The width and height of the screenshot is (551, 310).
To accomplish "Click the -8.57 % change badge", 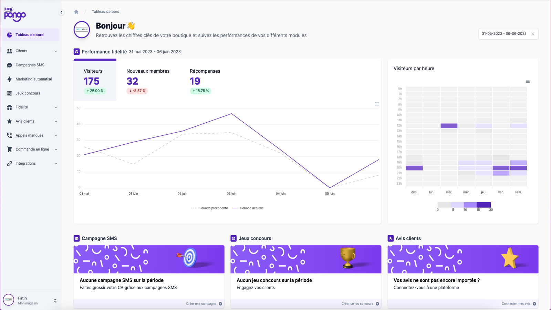I will point(137,91).
